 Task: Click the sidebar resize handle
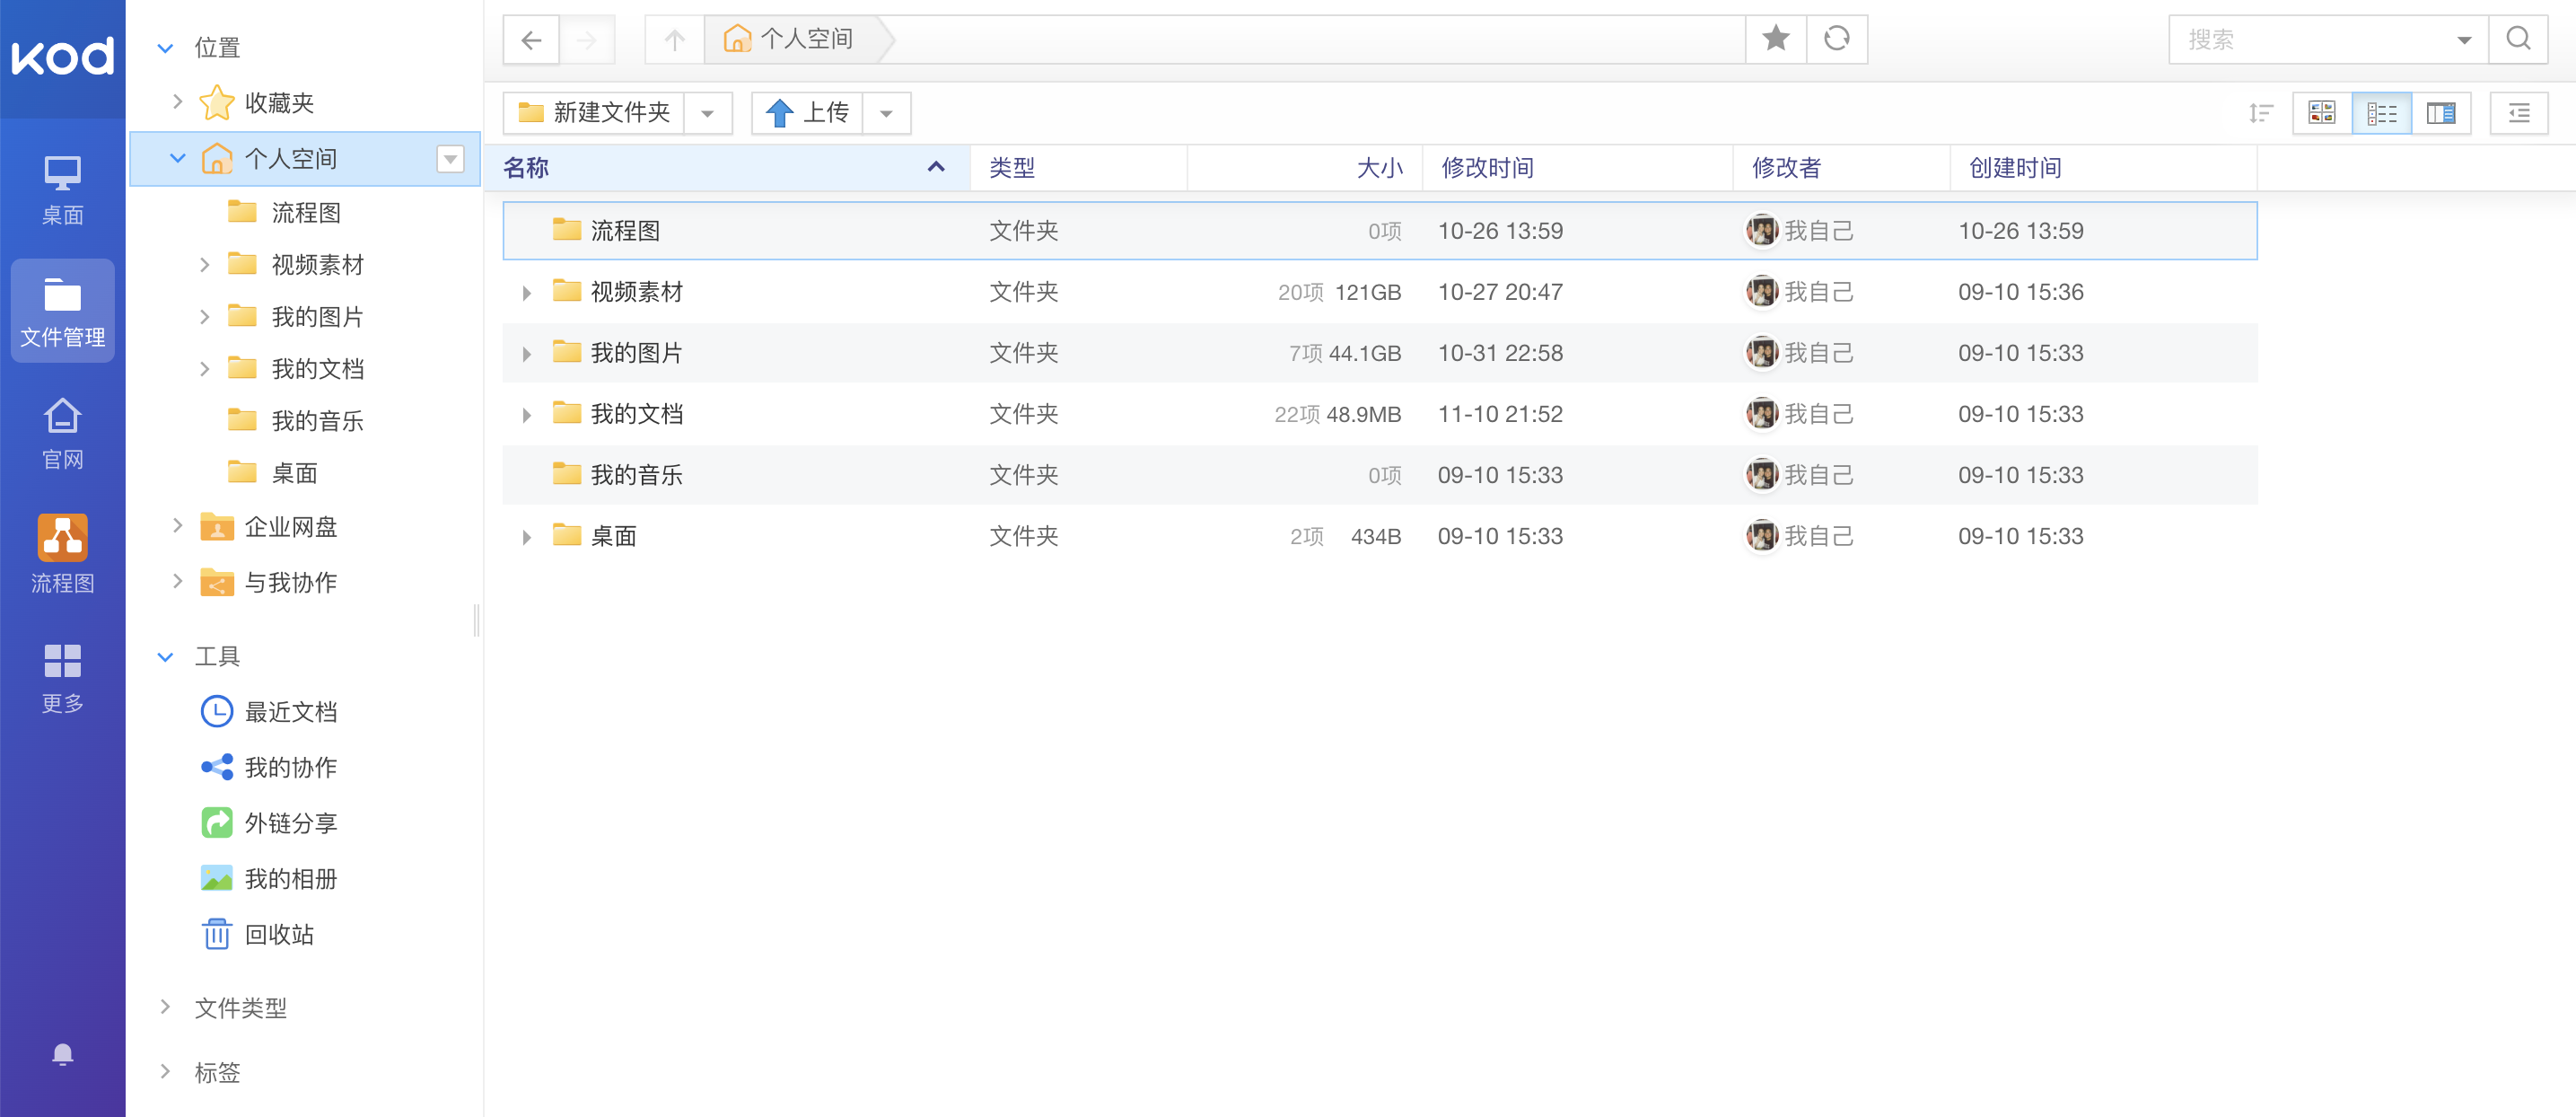click(477, 620)
